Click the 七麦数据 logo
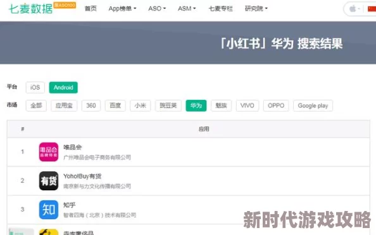Viewport: 376px width, 235px height. pos(30,9)
